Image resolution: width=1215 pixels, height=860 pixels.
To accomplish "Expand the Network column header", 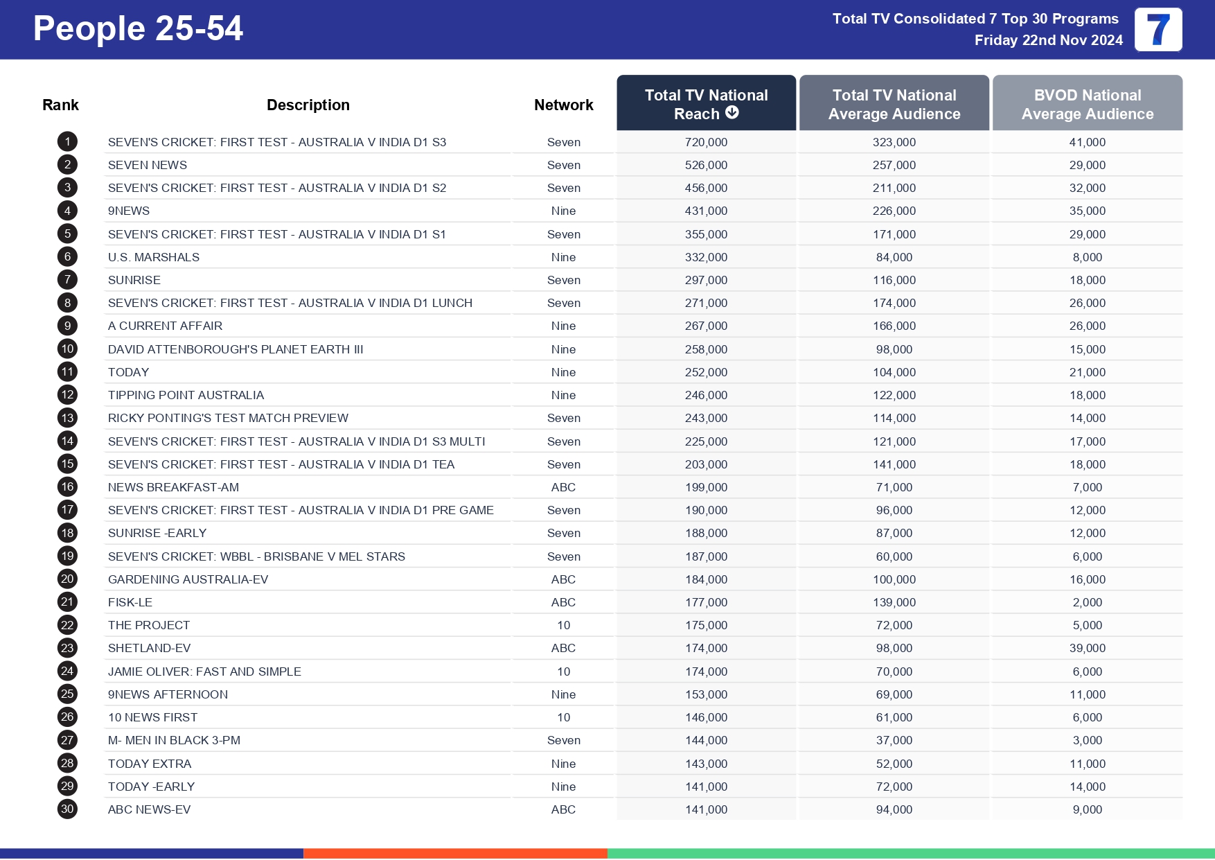I will 563,104.
